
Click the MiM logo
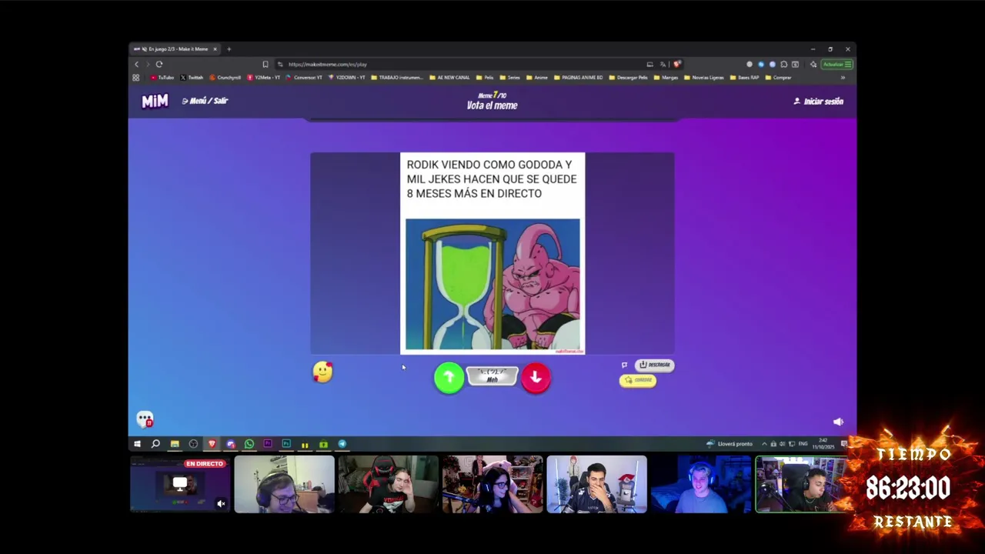[x=155, y=101]
